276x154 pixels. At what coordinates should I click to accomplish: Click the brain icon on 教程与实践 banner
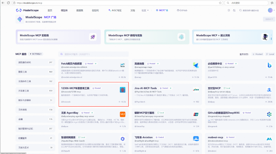coord(181,37)
